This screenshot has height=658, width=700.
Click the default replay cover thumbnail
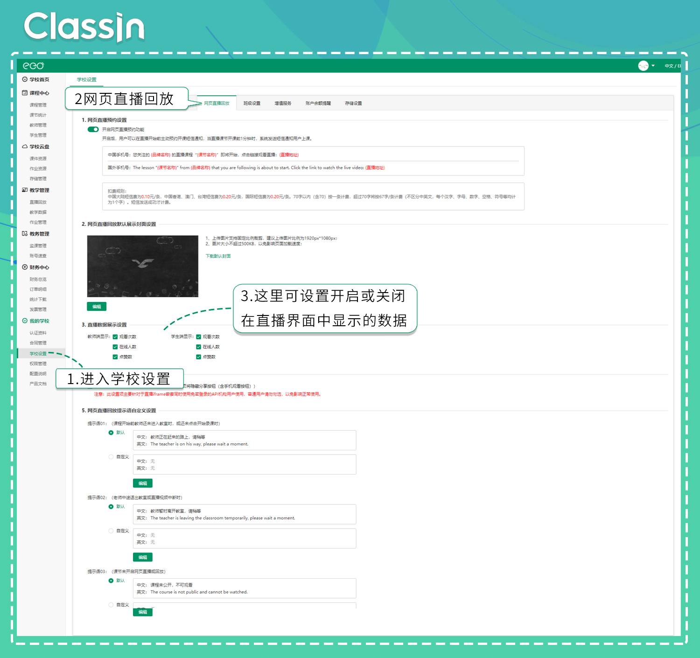pyautogui.click(x=143, y=266)
